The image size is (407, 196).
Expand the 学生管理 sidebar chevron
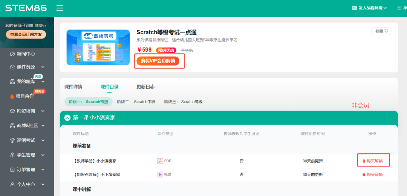coord(43,155)
